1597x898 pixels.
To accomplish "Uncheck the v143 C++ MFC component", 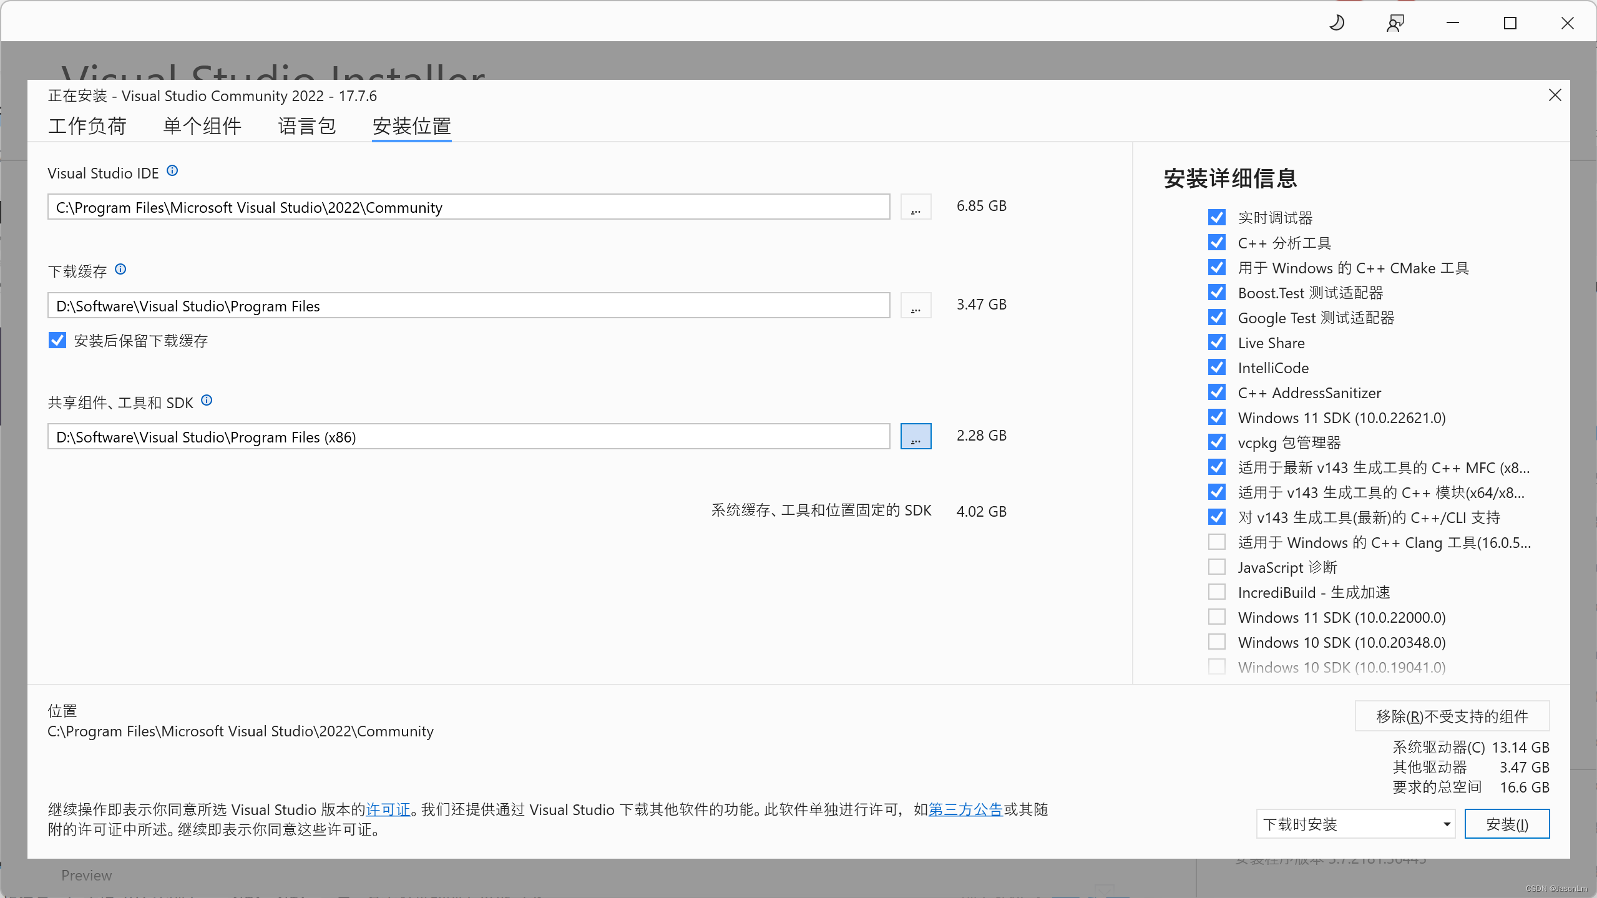I will tap(1216, 467).
